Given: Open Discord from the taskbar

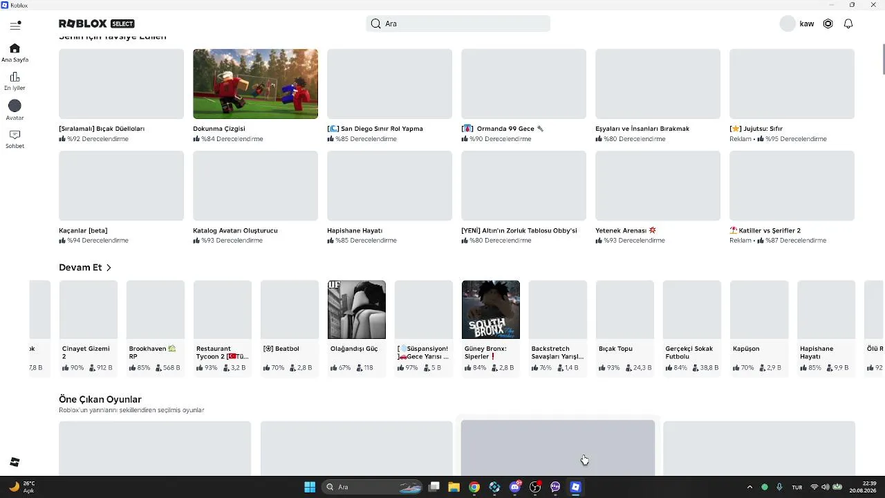Looking at the screenshot, I should click(514, 487).
